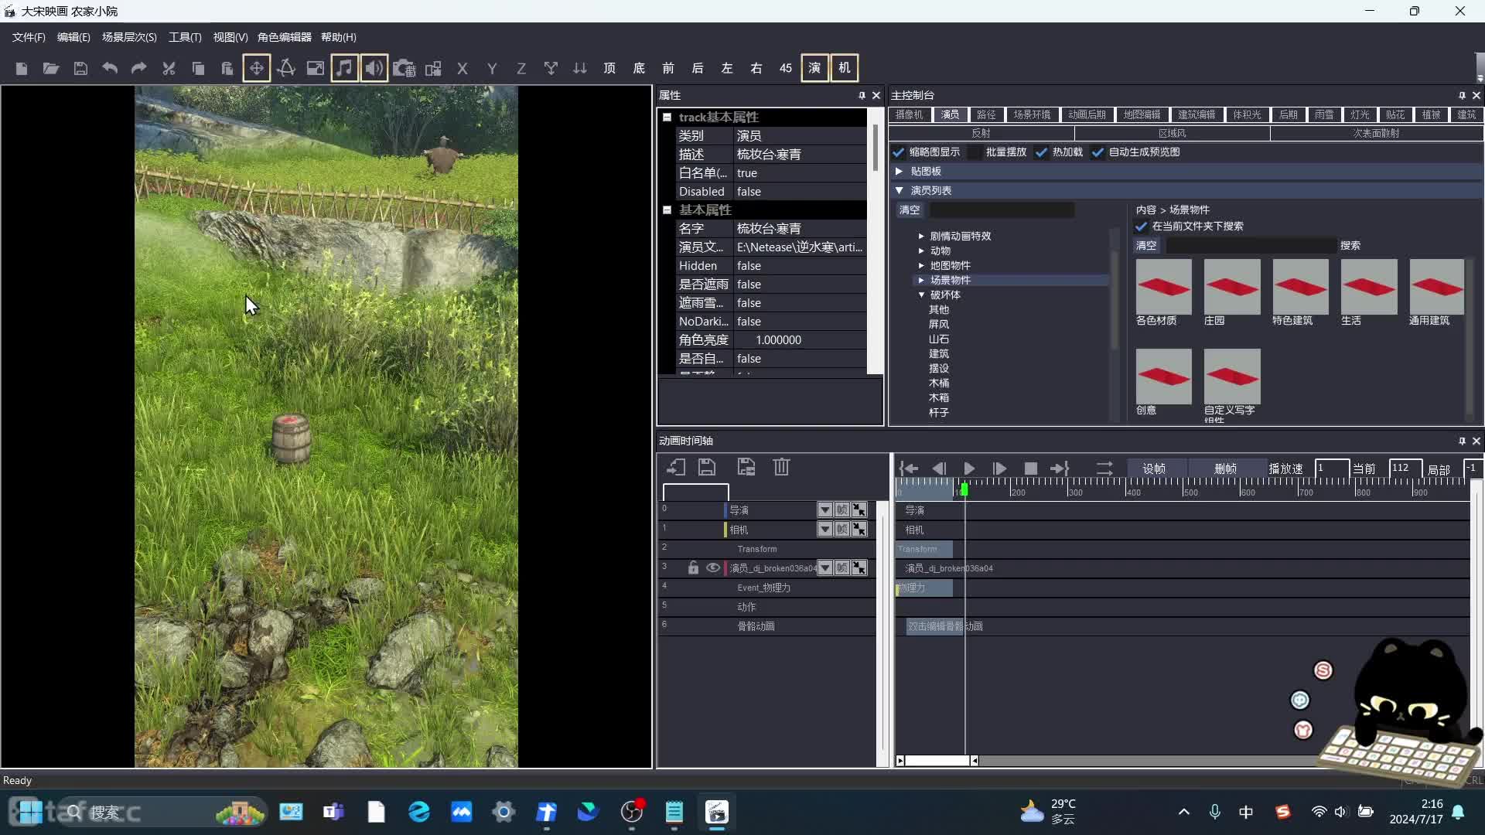Click the camera screenshot toolbar icon
The height and width of the screenshot is (835, 1485).
(x=404, y=68)
